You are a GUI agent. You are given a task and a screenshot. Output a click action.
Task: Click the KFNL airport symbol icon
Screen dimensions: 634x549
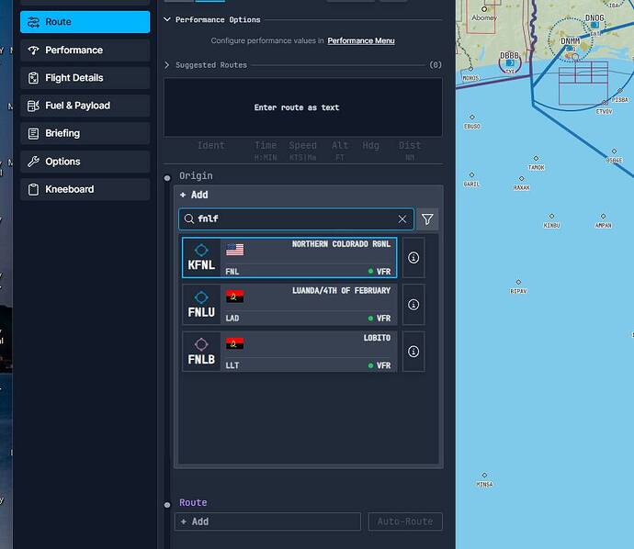pos(201,250)
